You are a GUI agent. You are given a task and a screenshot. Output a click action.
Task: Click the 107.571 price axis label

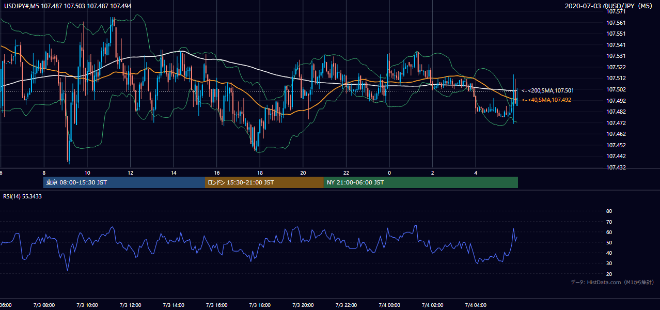[x=617, y=11]
